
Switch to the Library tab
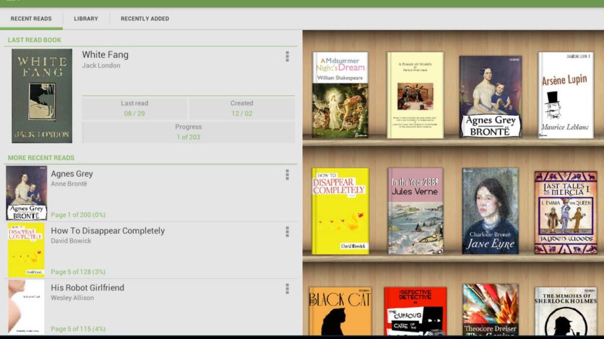tap(86, 18)
